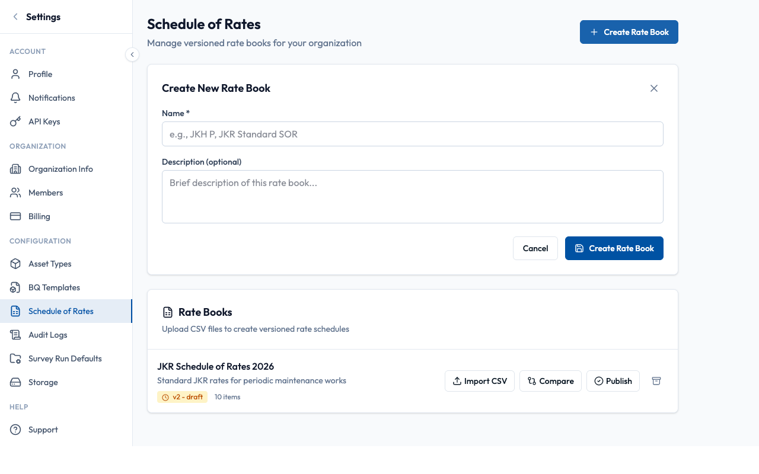Collapse the Settings sidebar with the chevron

(132, 54)
